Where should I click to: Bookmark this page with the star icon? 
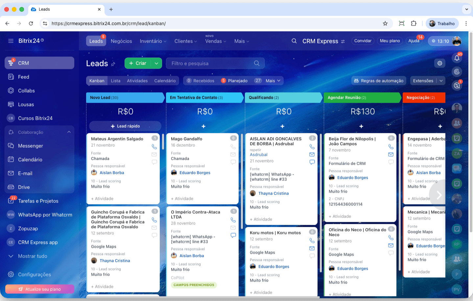point(385,23)
